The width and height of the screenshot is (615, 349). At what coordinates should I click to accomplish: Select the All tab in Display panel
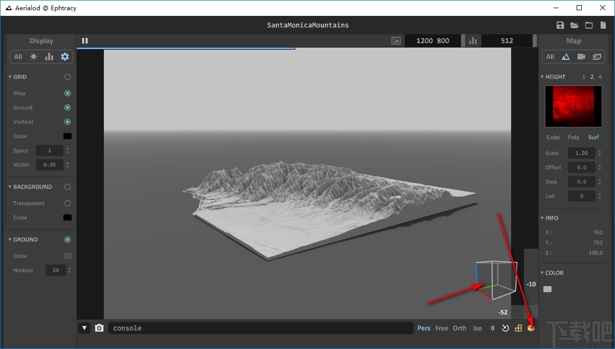point(18,57)
